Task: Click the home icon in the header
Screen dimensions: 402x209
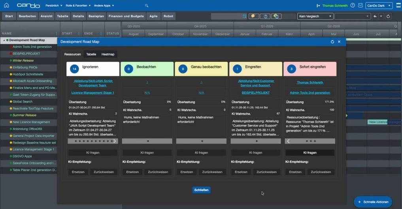Action: click(6, 6)
